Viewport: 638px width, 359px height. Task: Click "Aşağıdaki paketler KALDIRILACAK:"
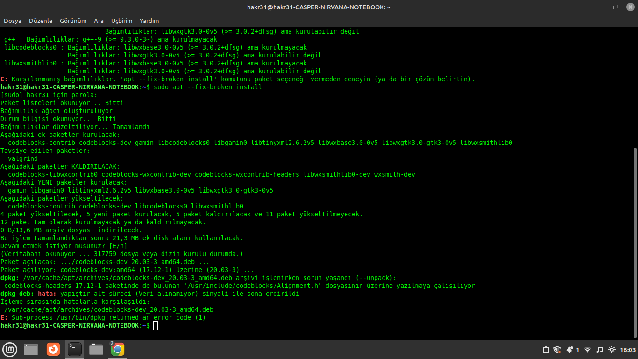click(60, 166)
